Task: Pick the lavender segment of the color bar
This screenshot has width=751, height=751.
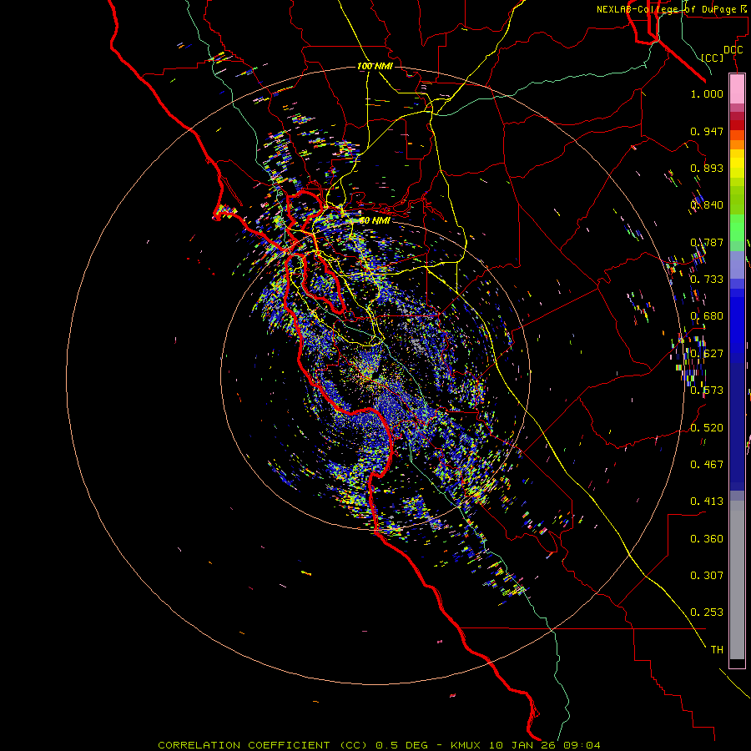Action: tap(737, 265)
